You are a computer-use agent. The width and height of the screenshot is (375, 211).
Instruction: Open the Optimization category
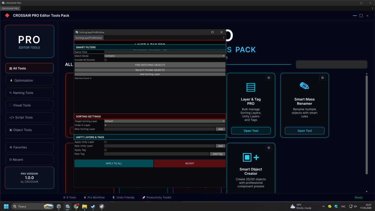(x=29, y=80)
